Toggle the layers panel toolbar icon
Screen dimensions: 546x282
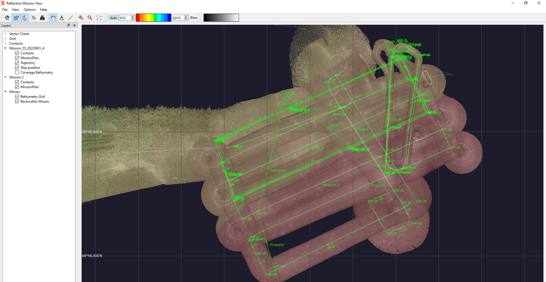[16, 18]
